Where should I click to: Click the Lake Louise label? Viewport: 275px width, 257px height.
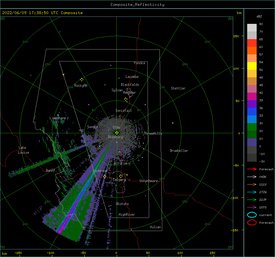[24, 150]
